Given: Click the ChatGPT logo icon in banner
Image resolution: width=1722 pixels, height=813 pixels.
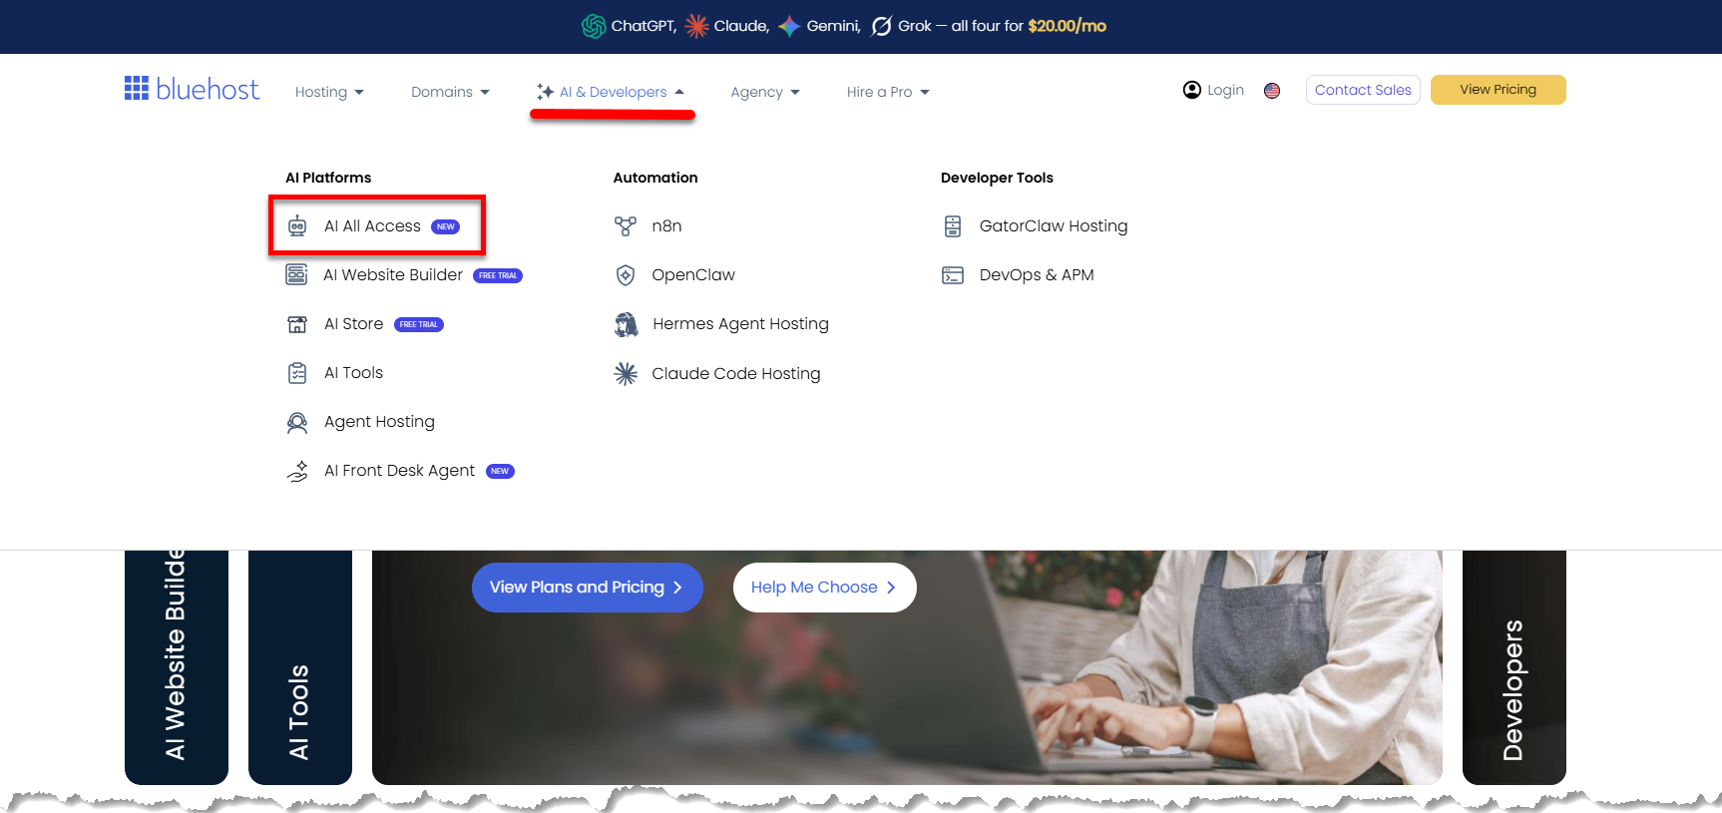Looking at the screenshot, I should point(594,26).
